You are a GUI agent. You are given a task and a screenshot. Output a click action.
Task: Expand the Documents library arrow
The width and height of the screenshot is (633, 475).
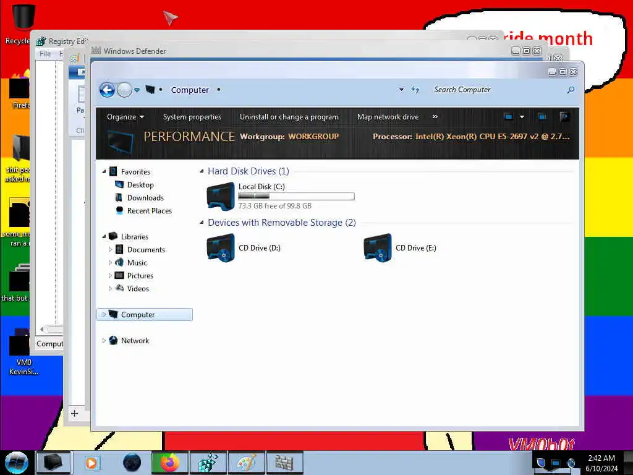[x=110, y=250]
